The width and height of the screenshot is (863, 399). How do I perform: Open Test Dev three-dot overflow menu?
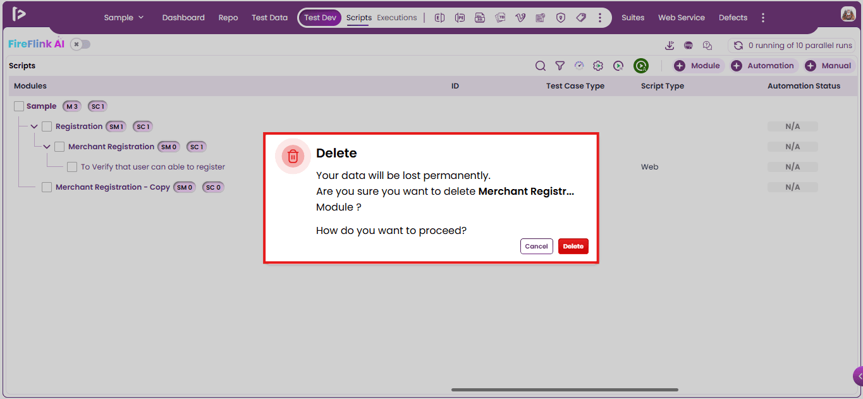(x=600, y=18)
